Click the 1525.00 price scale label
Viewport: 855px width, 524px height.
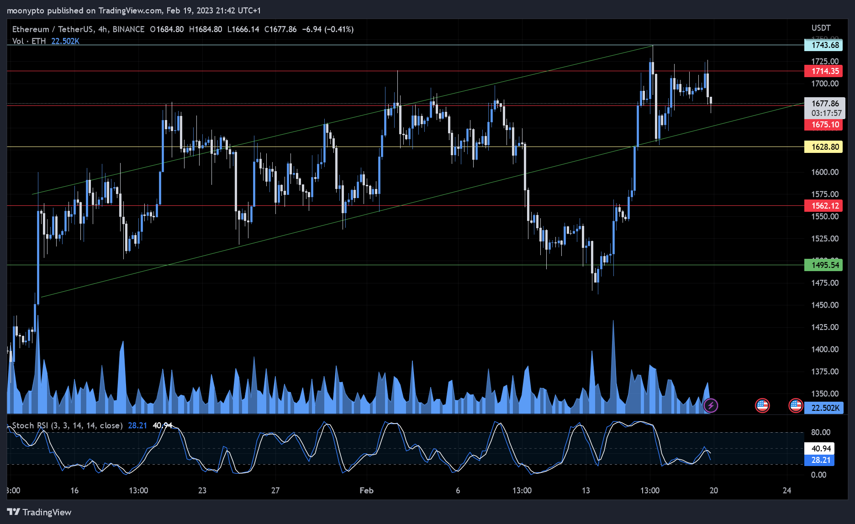[825, 239]
